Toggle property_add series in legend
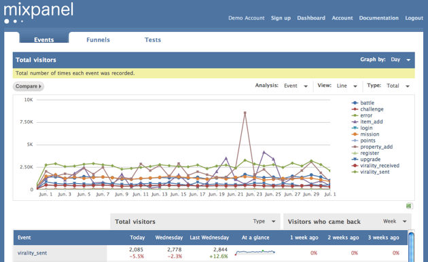The image size is (428, 262). point(372,147)
